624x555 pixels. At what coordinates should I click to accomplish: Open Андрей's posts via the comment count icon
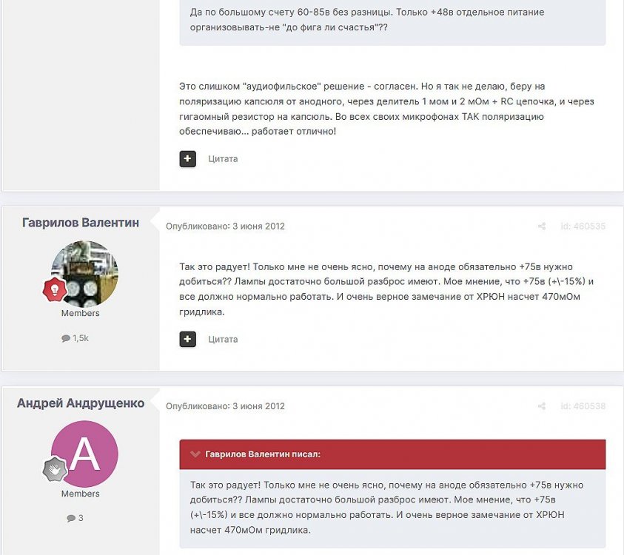[71, 519]
